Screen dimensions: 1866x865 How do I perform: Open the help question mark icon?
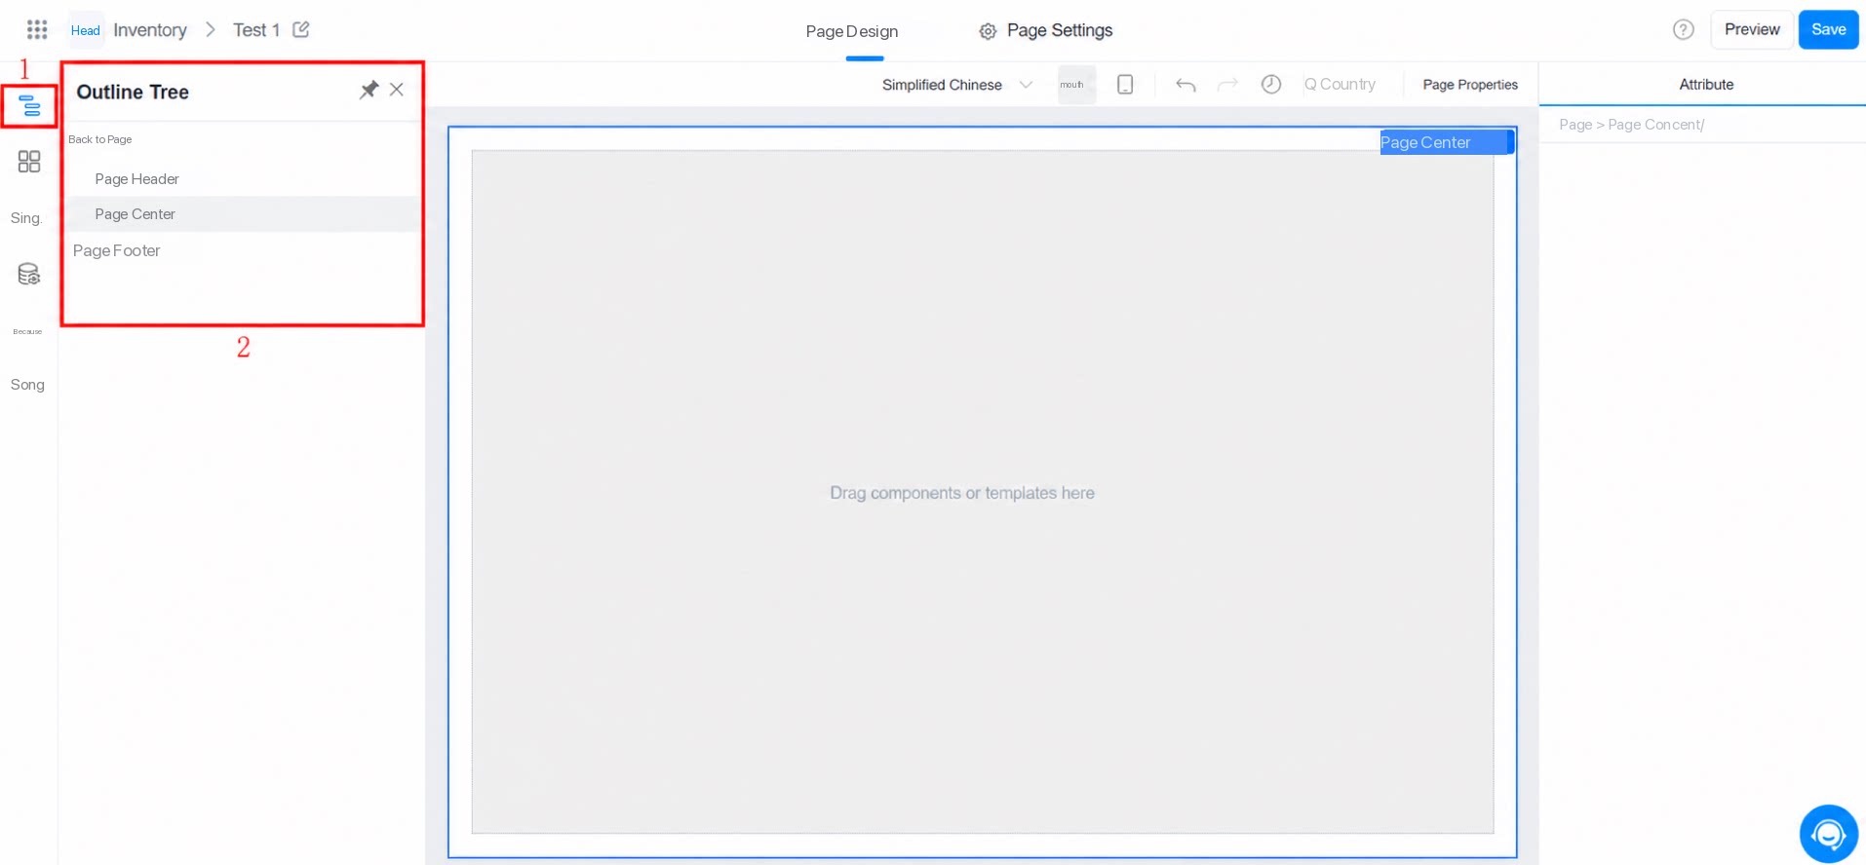coord(1684,29)
